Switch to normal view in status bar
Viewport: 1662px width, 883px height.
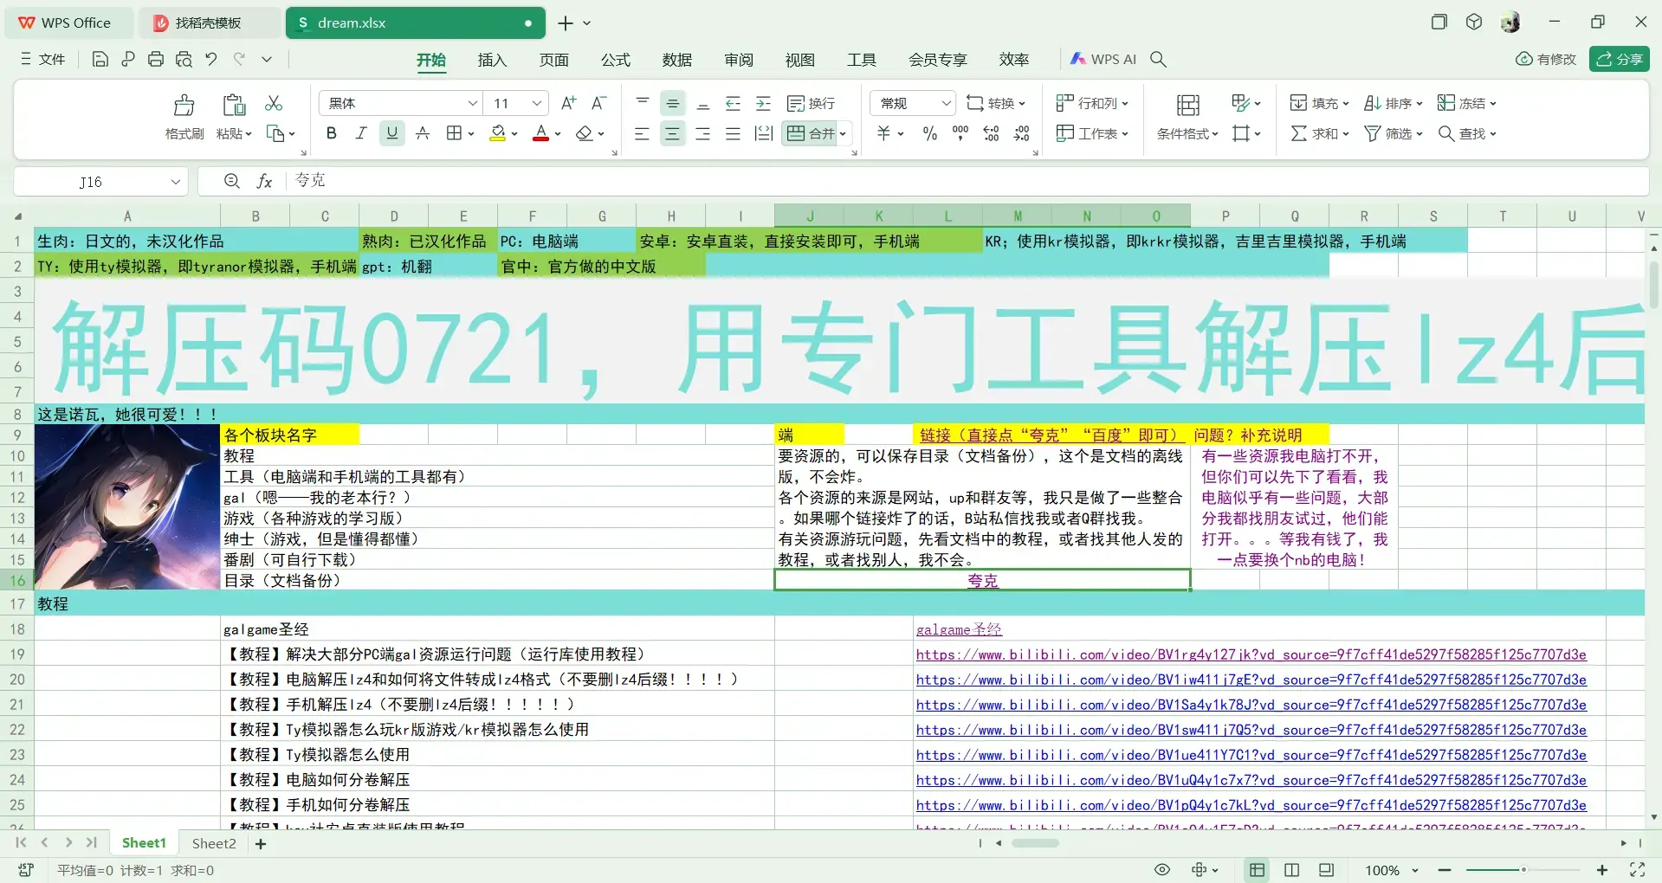(x=1257, y=870)
